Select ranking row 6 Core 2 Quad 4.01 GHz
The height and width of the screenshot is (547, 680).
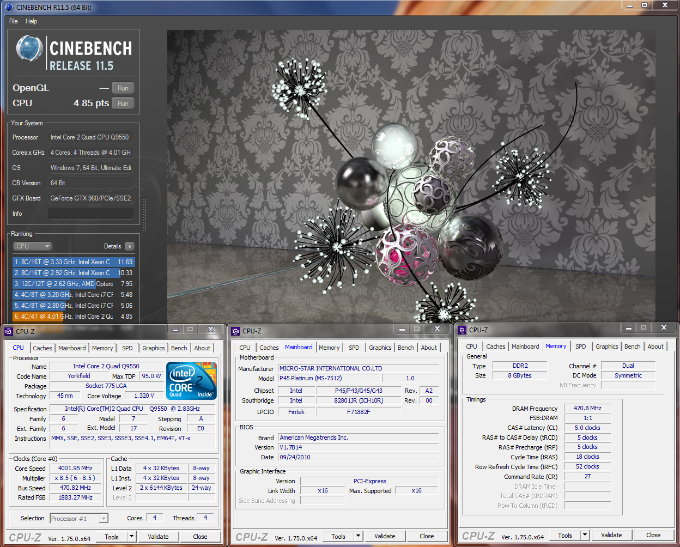tap(74, 317)
